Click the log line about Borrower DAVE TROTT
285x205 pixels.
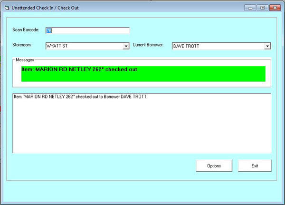(x=80, y=97)
